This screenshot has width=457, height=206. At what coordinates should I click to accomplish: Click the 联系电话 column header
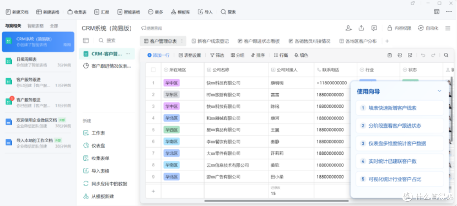pyautogui.click(x=336, y=70)
